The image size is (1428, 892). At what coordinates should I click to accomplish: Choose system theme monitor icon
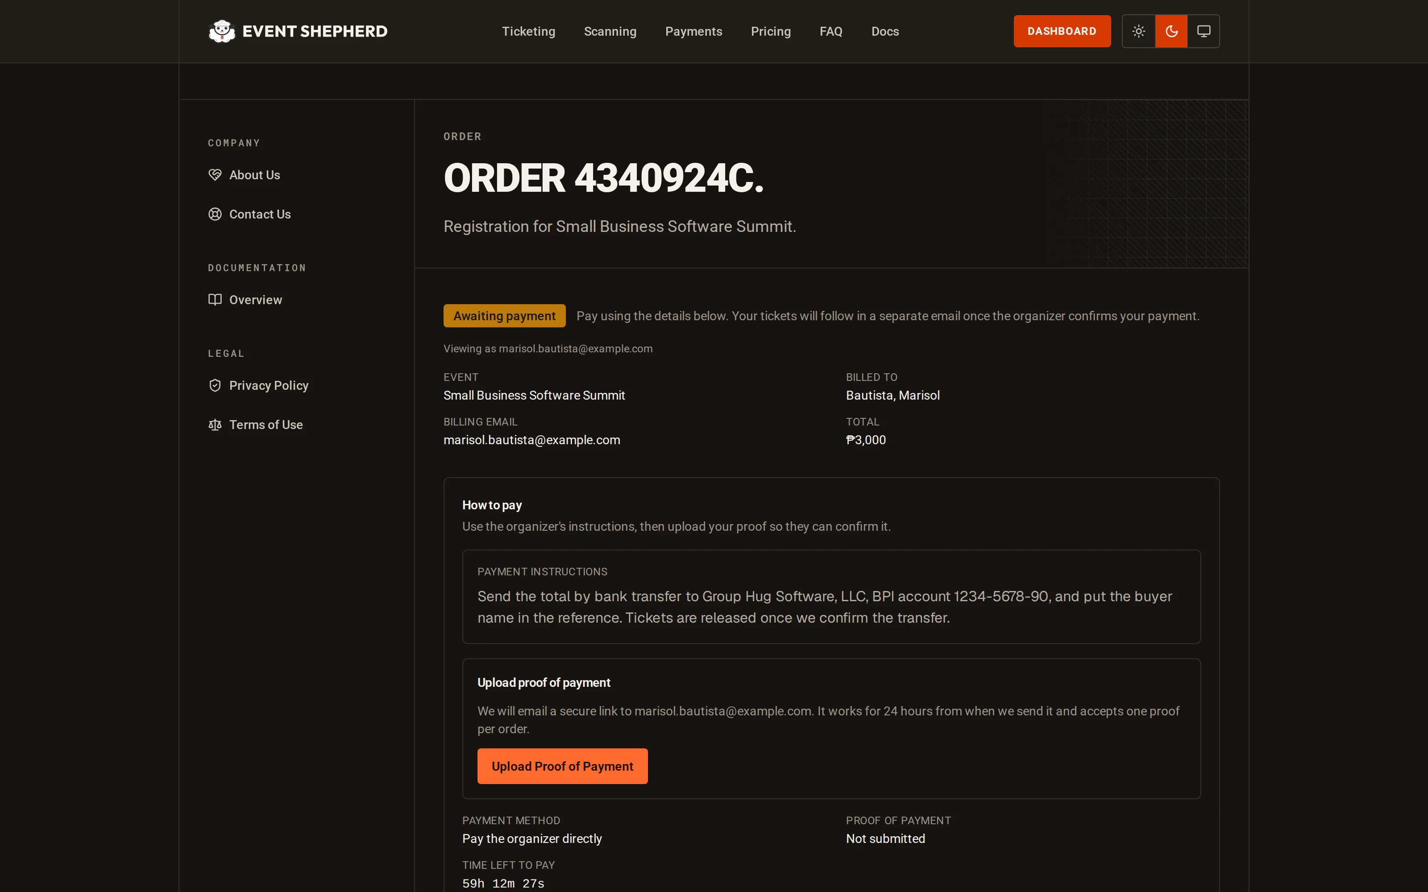1204,31
